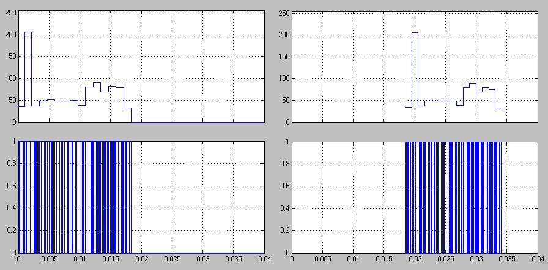Click the 50 y-axis label of the upper-left plot

pyautogui.click(x=13, y=100)
